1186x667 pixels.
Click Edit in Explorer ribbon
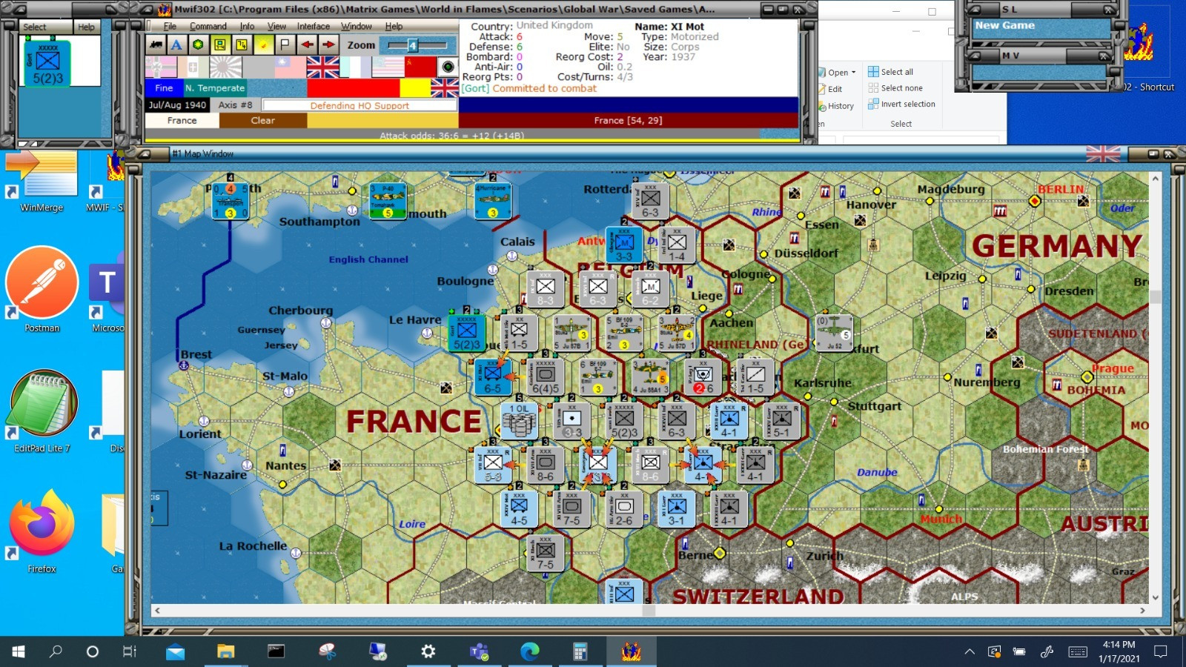830,89
